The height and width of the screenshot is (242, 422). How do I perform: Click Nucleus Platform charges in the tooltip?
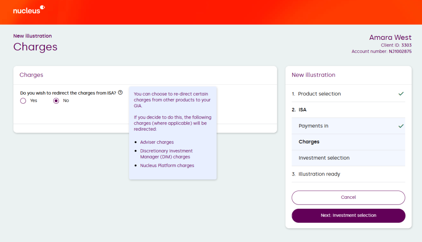[x=167, y=165]
